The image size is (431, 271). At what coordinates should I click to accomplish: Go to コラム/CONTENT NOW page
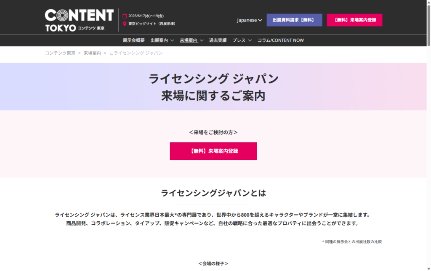click(280, 40)
